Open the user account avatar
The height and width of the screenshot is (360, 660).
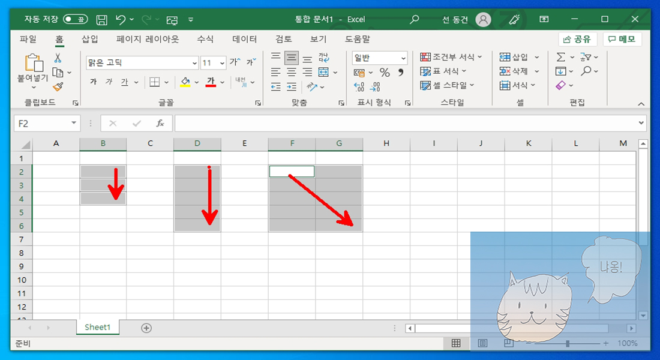point(483,19)
